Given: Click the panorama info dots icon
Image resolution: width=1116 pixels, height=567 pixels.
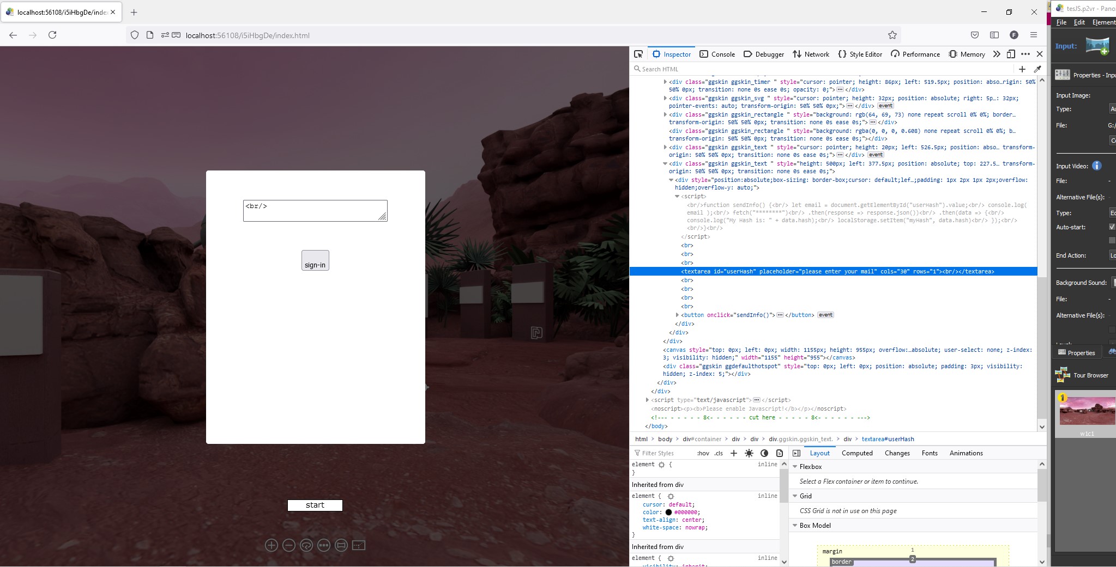Looking at the screenshot, I should [x=324, y=545].
